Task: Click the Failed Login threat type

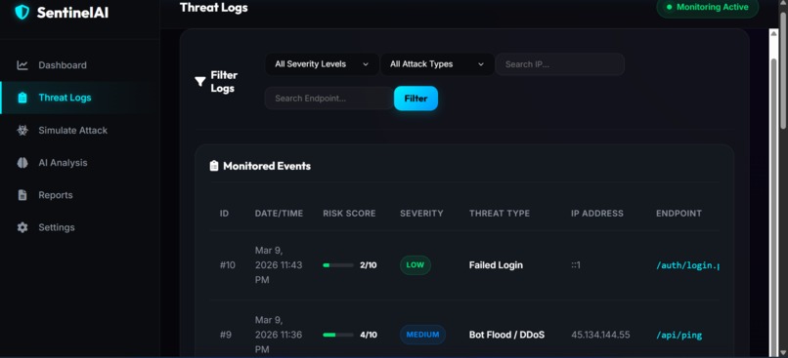Action: click(496, 264)
